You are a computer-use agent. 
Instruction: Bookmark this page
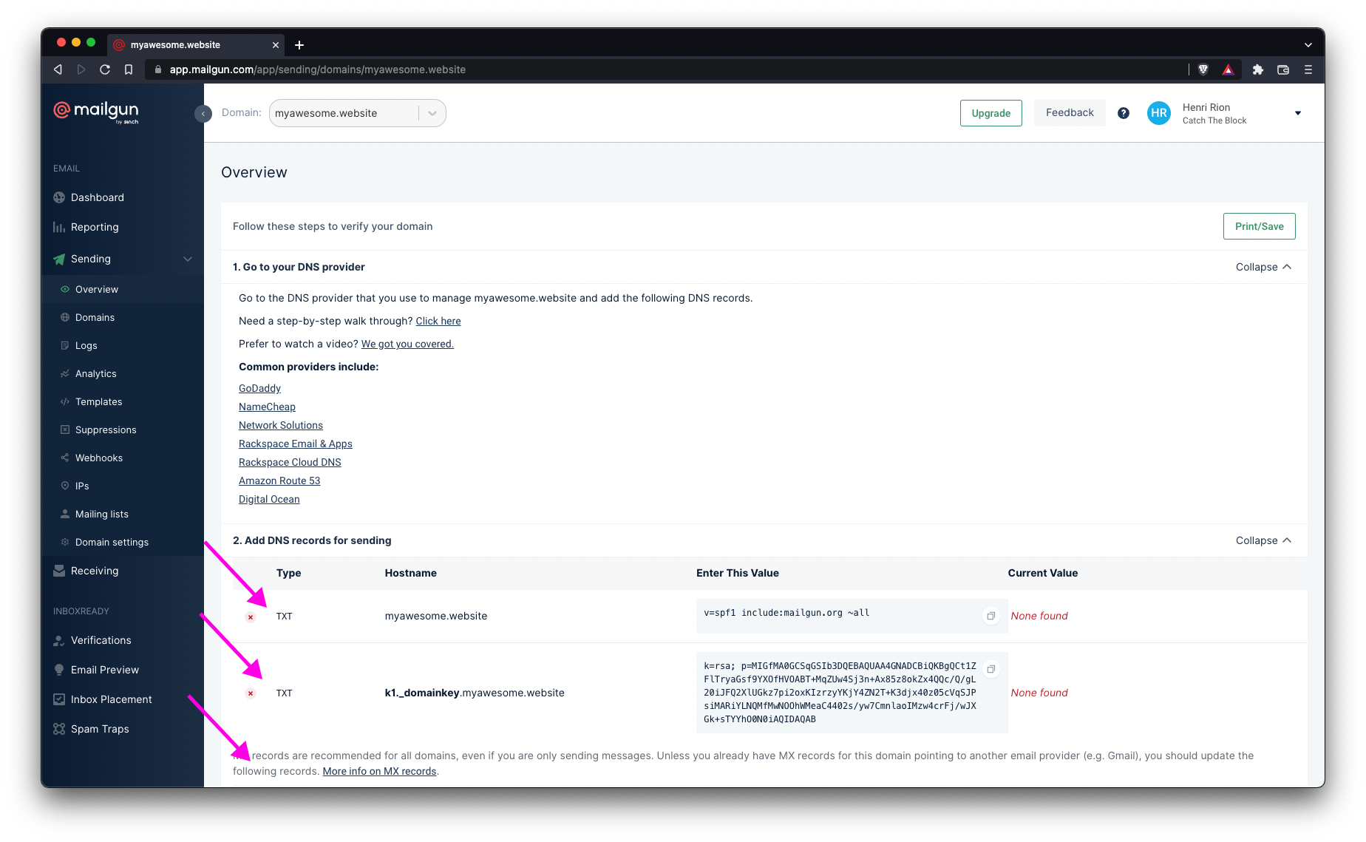coord(129,69)
